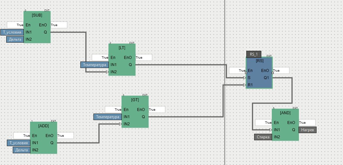343x165 pixels.
Task: Click the En True field of SUB block
Action: (x=15, y=25)
